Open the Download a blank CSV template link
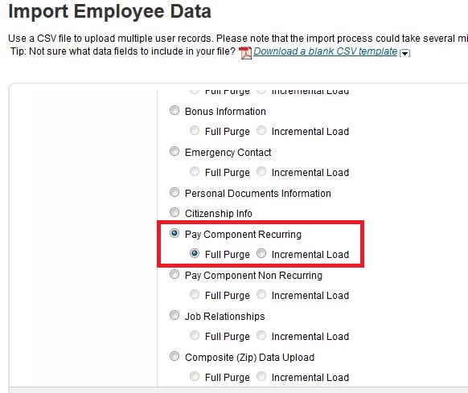 [x=326, y=51]
